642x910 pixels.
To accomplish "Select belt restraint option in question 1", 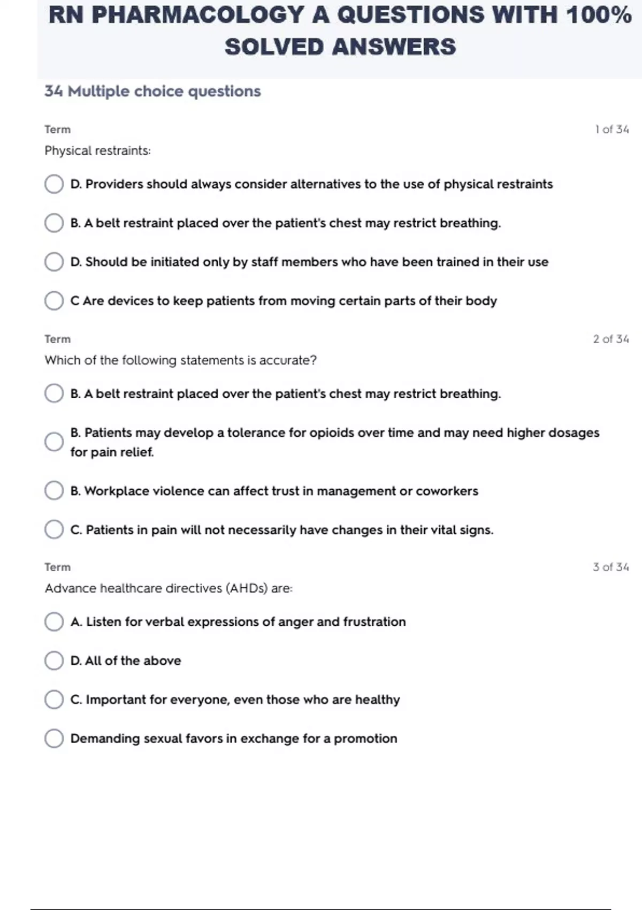I will 53,223.
